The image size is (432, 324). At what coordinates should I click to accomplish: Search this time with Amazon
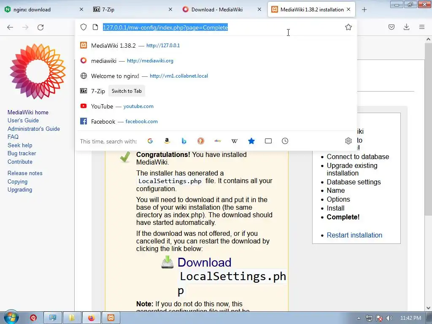click(x=167, y=141)
